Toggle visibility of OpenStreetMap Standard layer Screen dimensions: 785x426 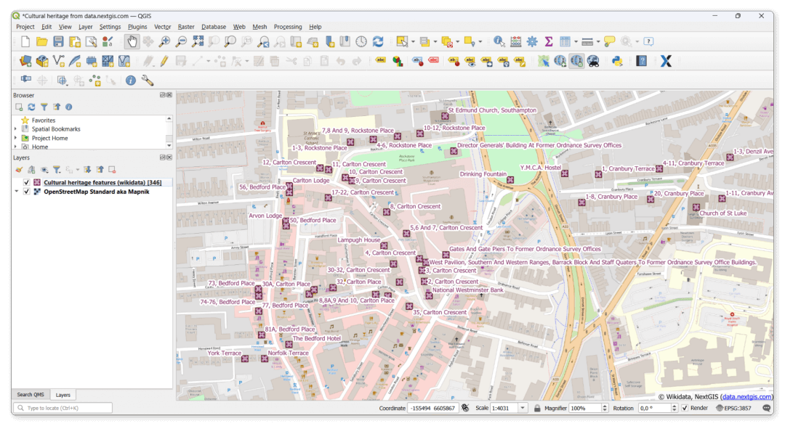pos(27,192)
